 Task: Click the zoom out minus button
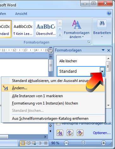point(66,143)
